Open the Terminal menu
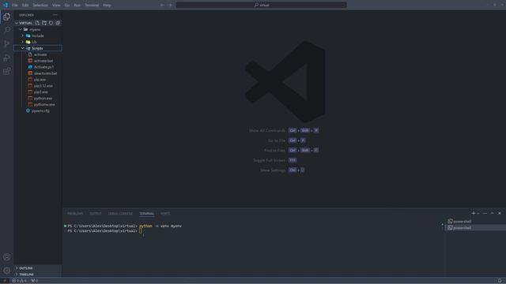This screenshot has height=284, width=506. pos(92,6)
